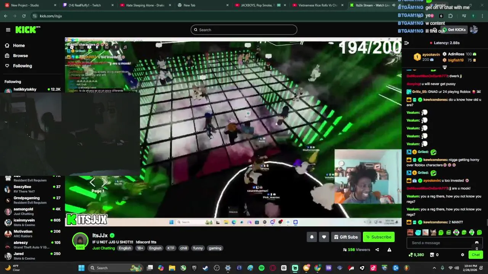Viewport: 488px width, 274px height.
Task: Open Steam from taskbar
Action: click(x=205, y=268)
